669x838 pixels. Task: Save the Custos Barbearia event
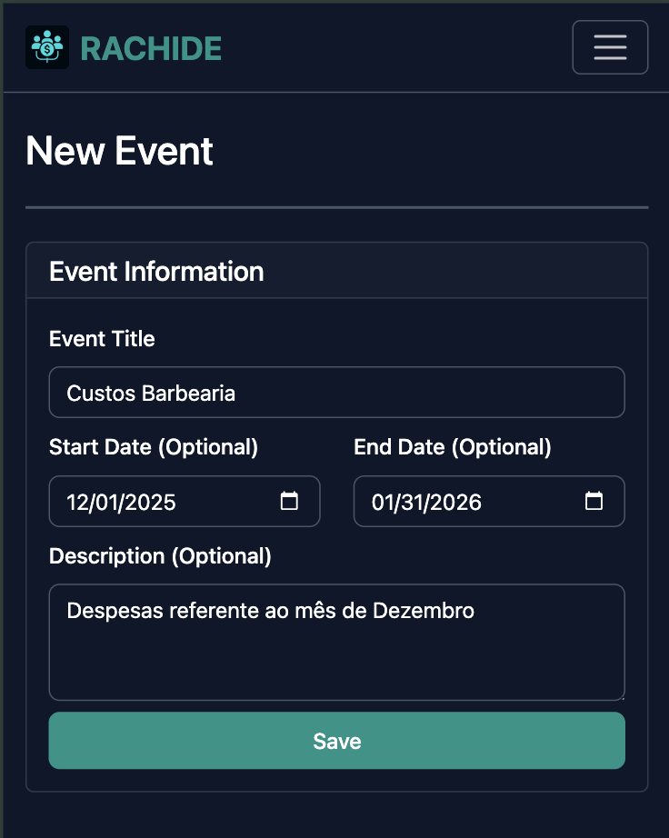click(335, 740)
